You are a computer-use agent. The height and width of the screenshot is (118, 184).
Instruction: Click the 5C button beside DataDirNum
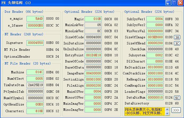pyautogui.click(x=177, y=98)
